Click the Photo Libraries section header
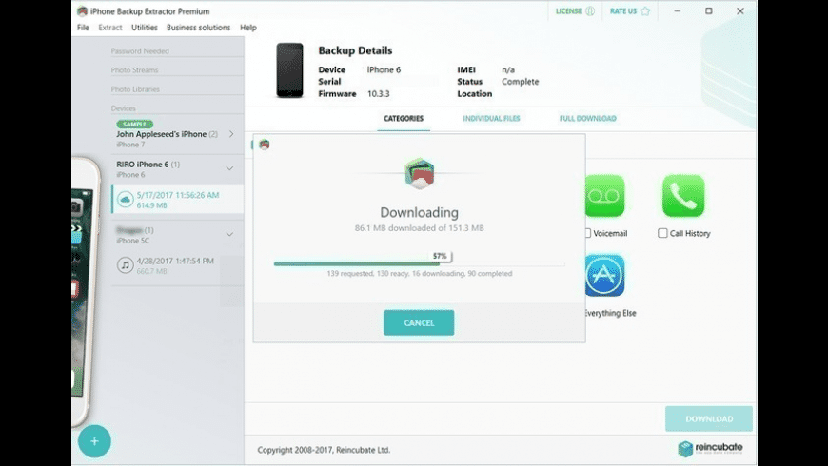This screenshot has height=466, width=828. 135,89
